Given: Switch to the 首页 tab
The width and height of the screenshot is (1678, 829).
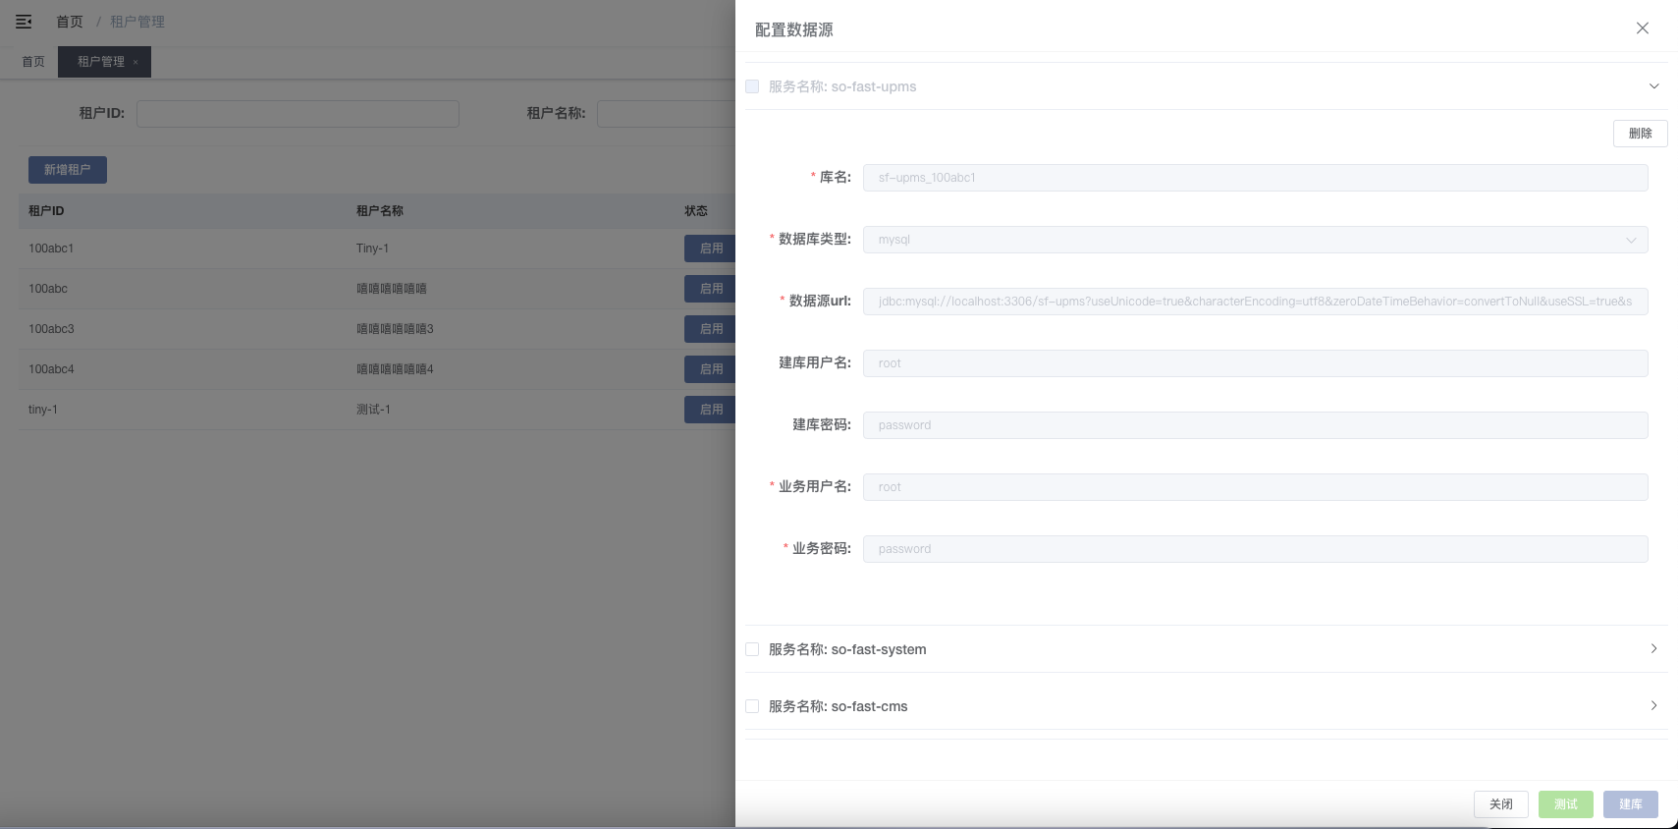Looking at the screenshot, I should click(33, 62).
